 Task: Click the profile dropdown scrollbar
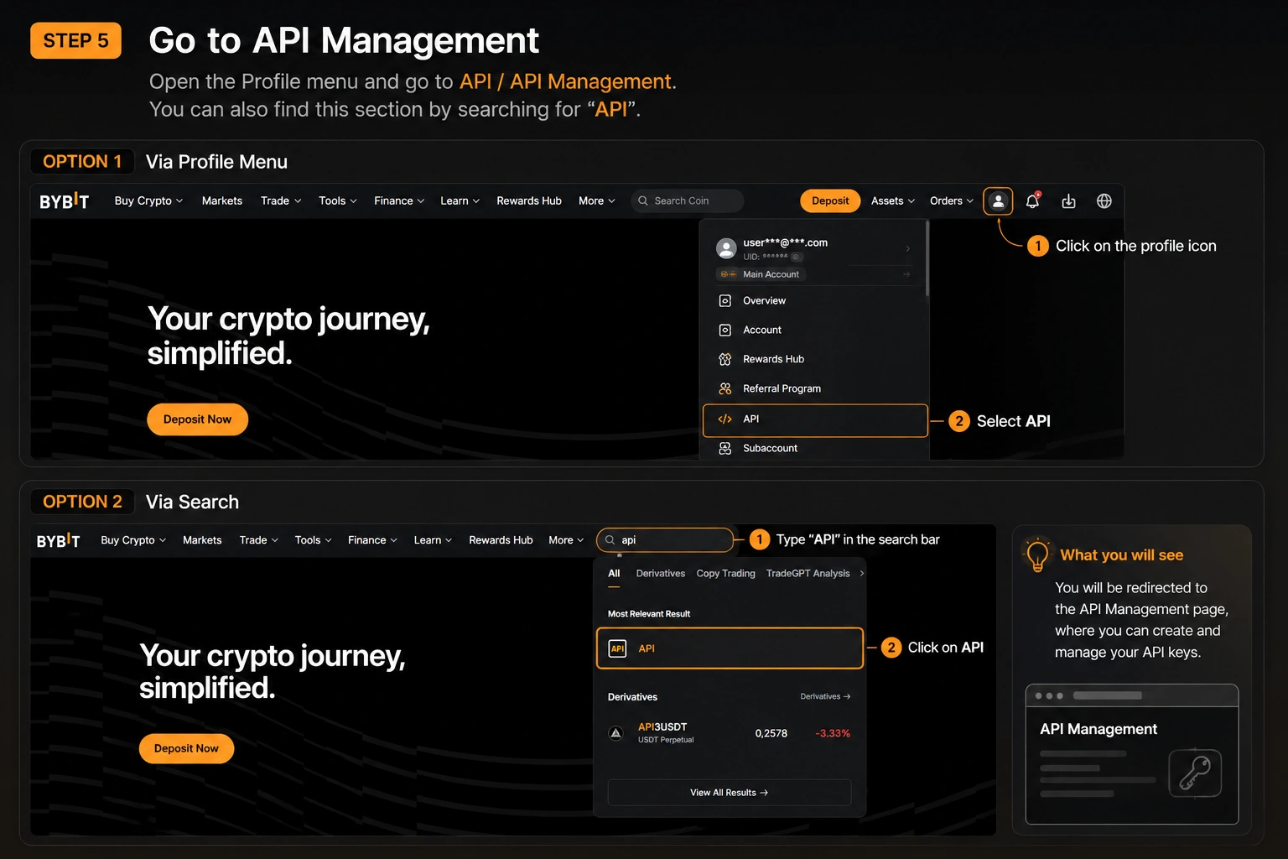pyautogui.click(x=927, y=259)
